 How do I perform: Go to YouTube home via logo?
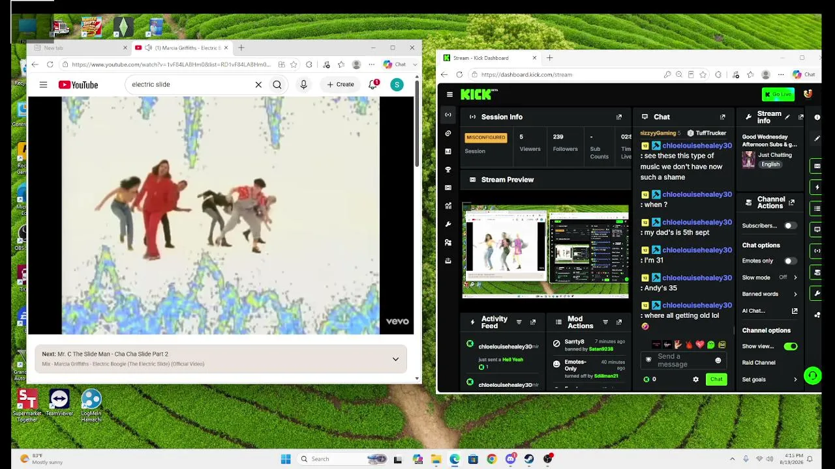[x=78, y=85]
